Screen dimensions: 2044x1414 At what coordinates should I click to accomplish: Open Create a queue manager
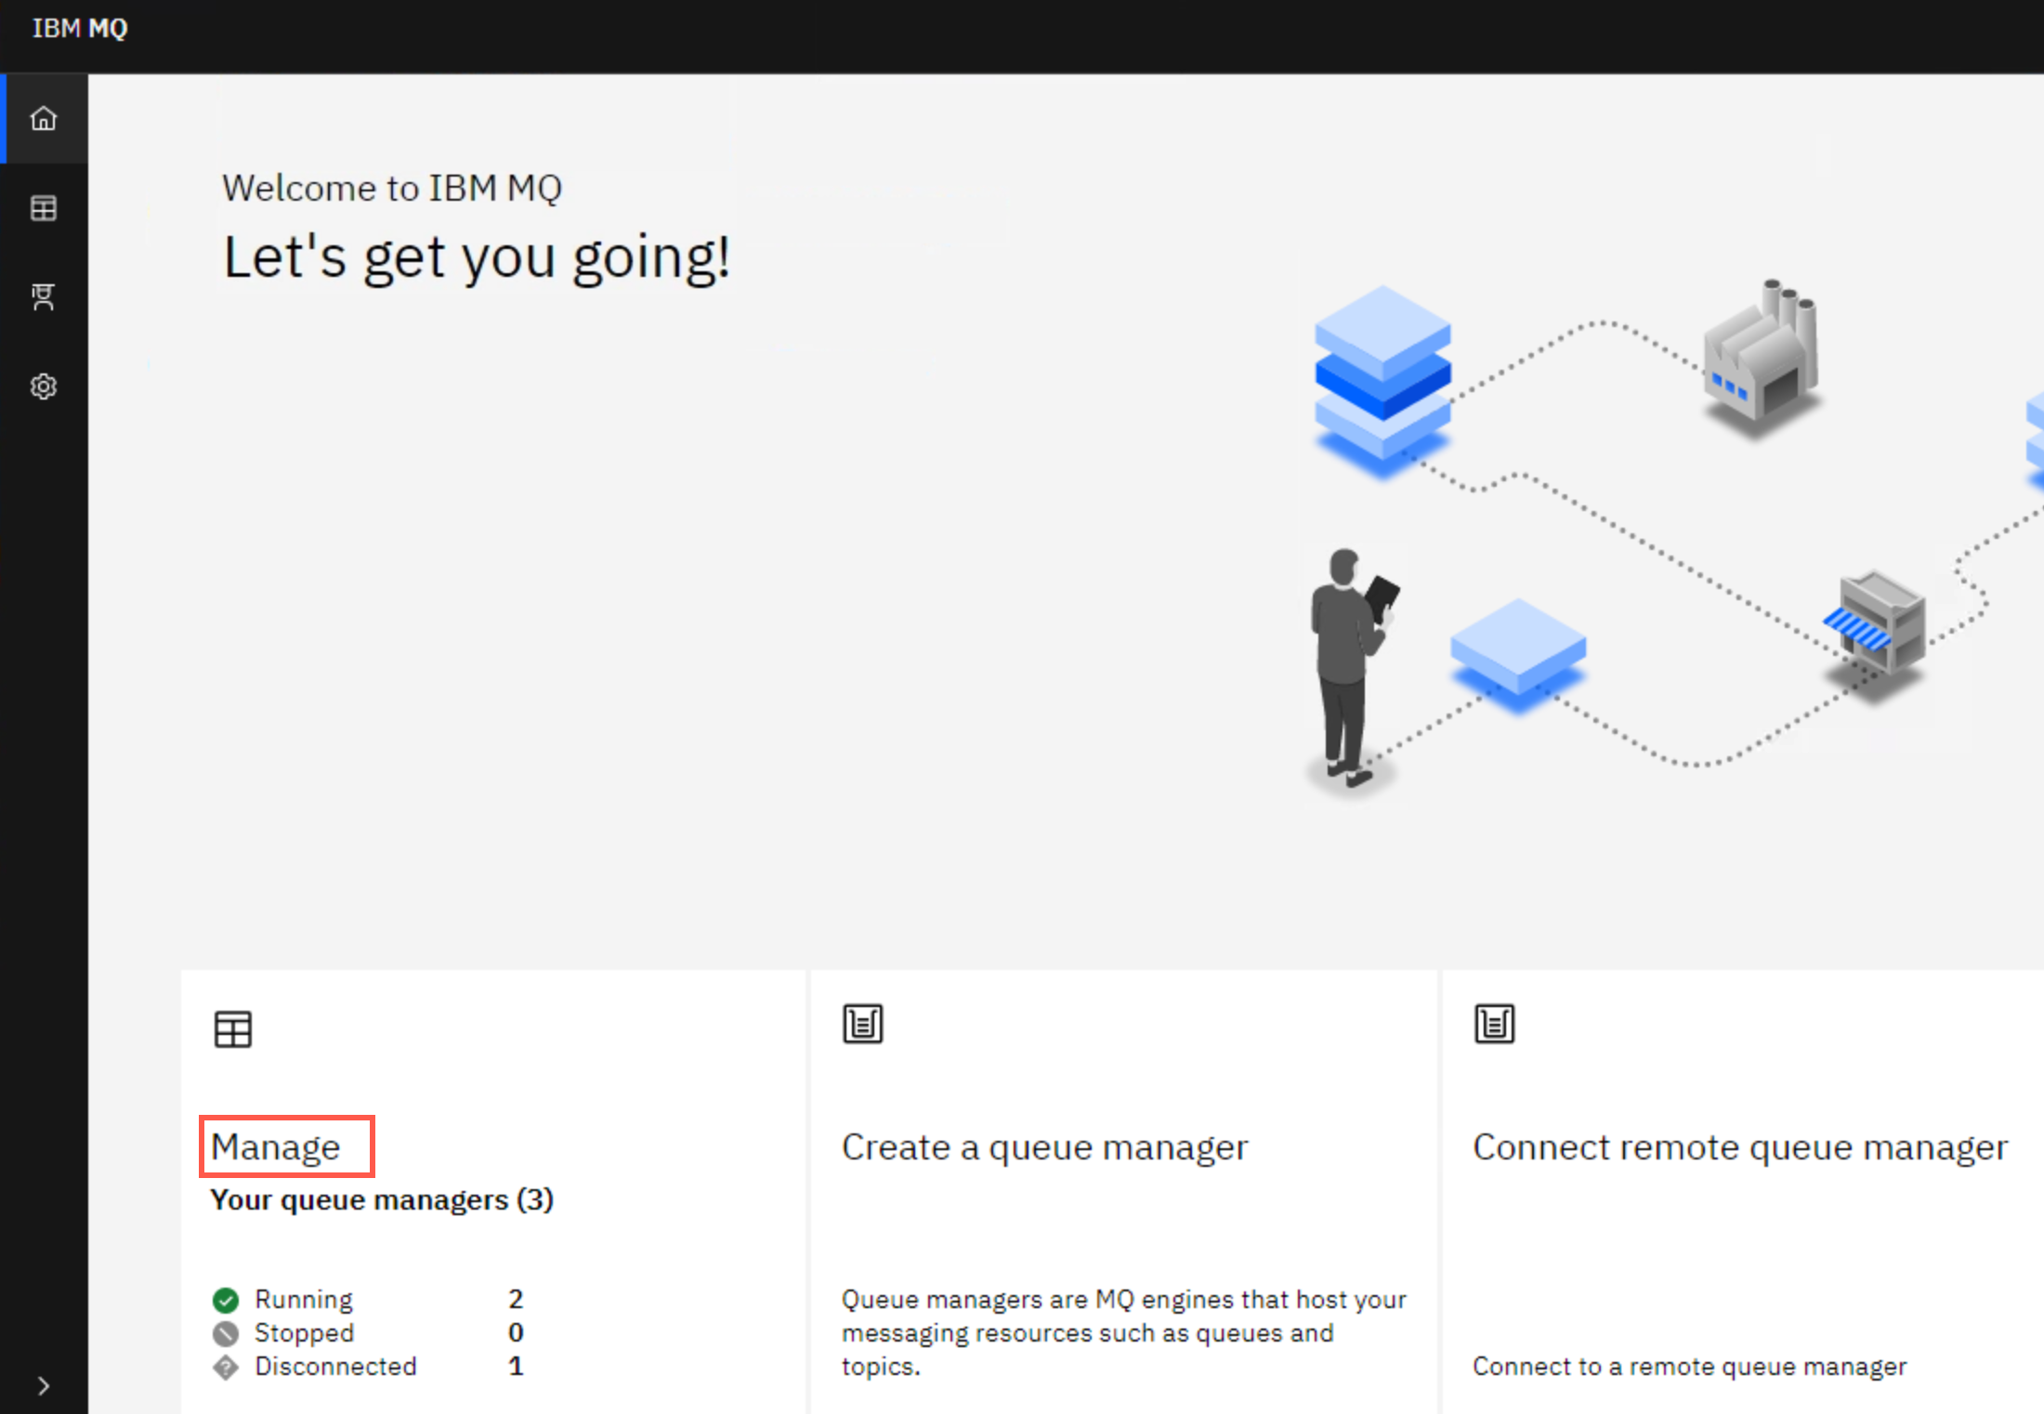[1045, 1147]
